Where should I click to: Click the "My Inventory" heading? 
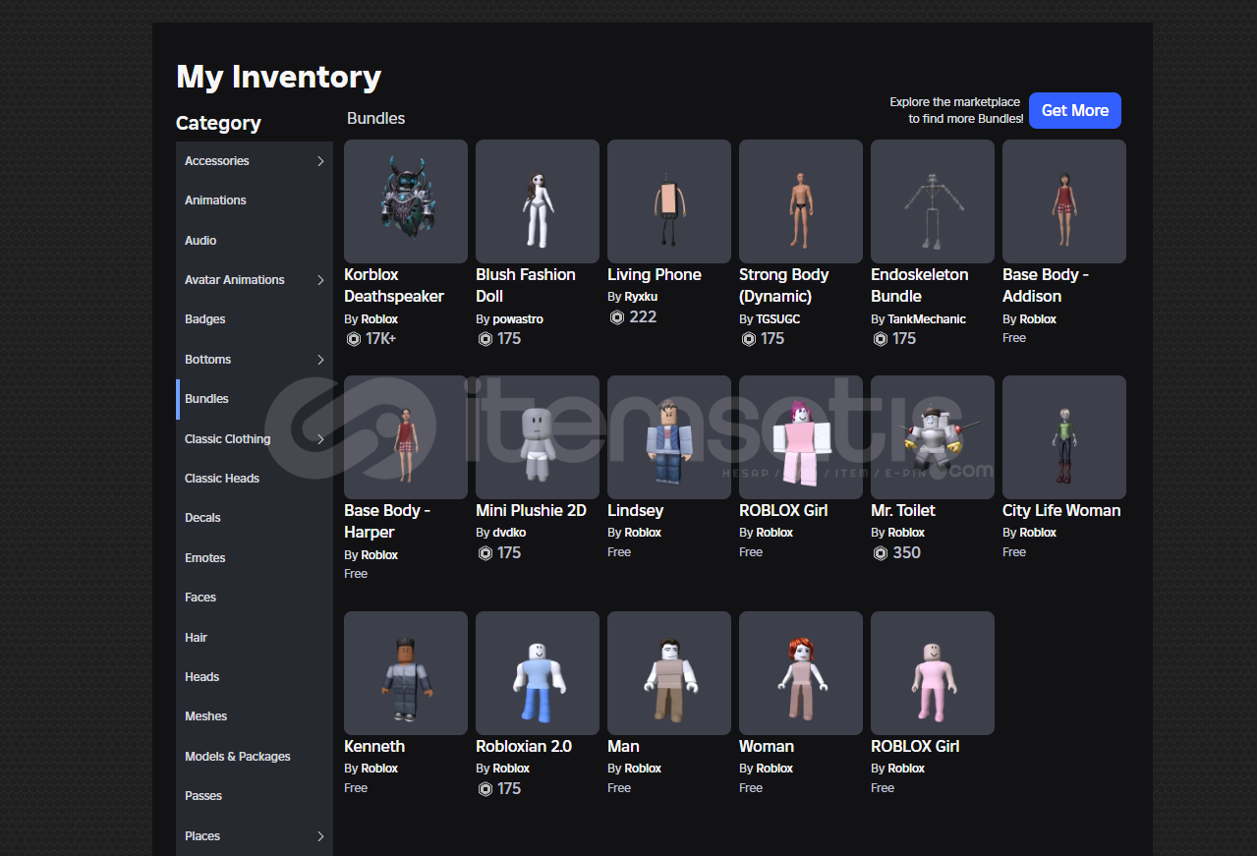278,78
